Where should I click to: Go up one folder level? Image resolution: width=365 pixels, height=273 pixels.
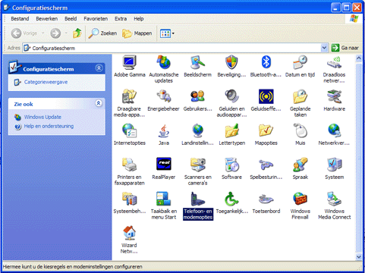[77, 33]
